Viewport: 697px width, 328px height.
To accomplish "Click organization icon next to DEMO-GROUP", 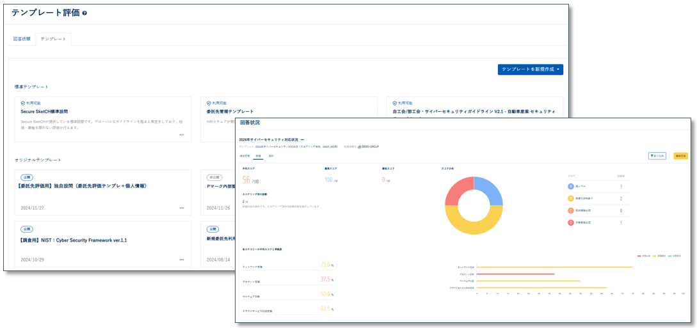I will click(x=359, y=146).
